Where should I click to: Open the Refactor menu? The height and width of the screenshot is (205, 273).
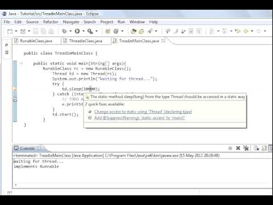[51, 22]
